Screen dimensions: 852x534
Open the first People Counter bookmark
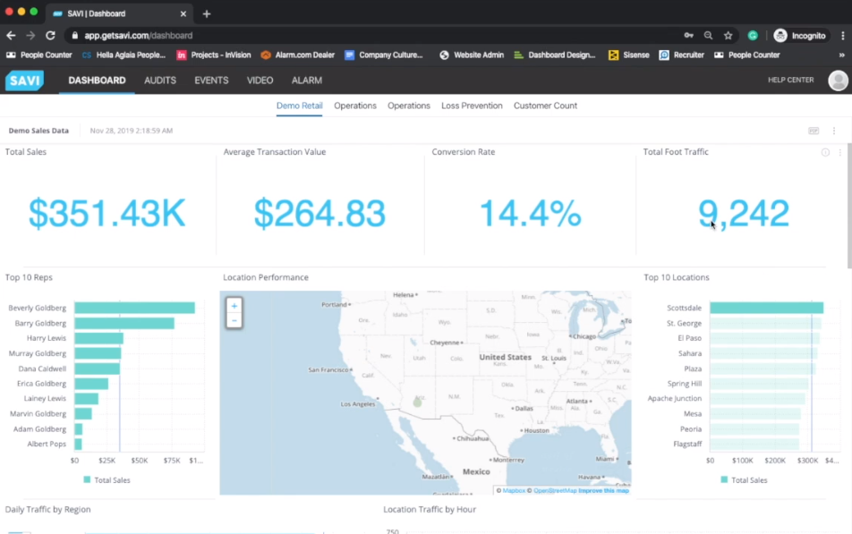tap(39, 55)
